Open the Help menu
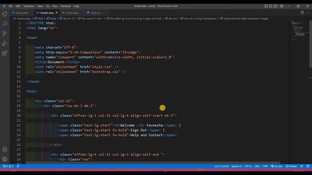This screenshot has height=175, width=312. pyautogui.click(x=77, y=6)
